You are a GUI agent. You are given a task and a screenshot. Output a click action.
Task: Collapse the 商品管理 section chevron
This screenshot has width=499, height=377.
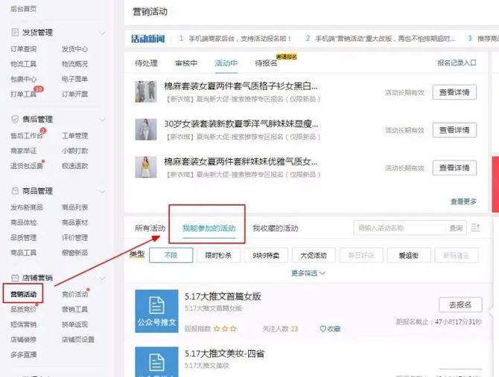[x=103, y=191]
